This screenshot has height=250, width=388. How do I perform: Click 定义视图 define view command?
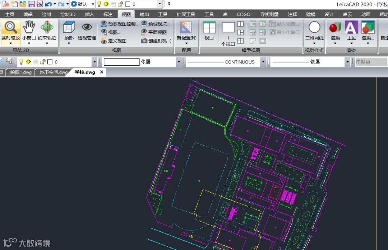pos(114,41)
